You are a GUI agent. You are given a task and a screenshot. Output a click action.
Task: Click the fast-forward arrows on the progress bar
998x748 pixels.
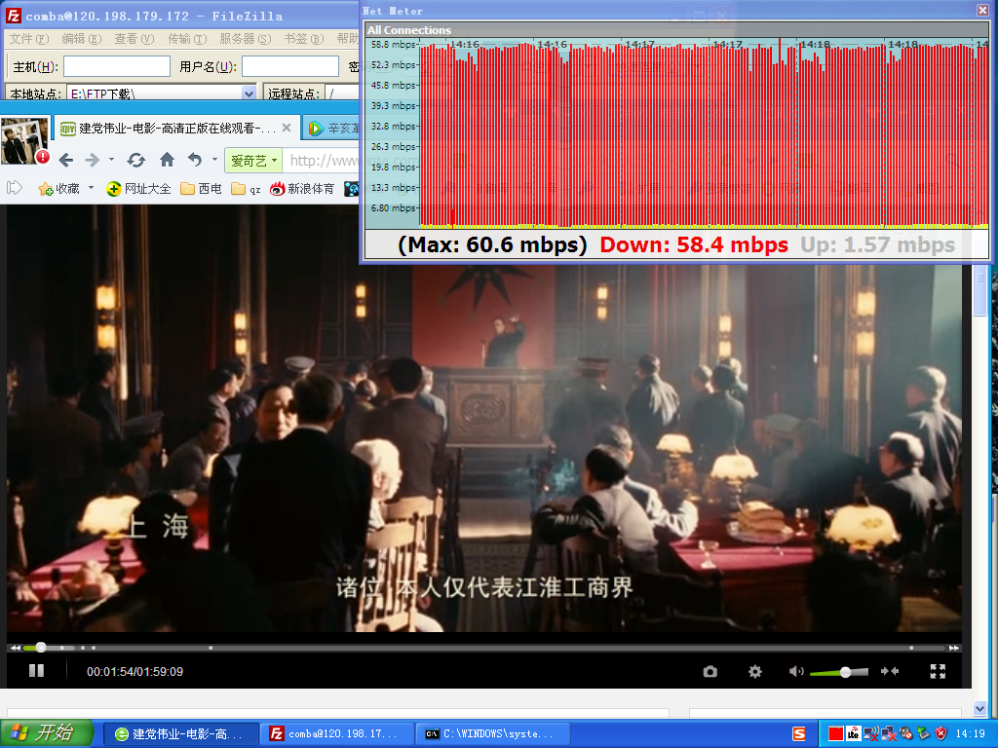pyautogui.click(x=953, y=648)
